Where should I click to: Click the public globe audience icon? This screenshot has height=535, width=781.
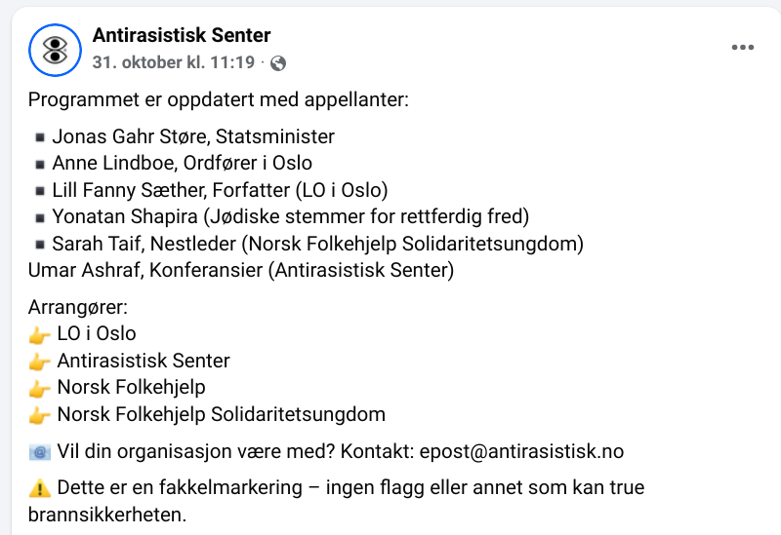(278, 63)
